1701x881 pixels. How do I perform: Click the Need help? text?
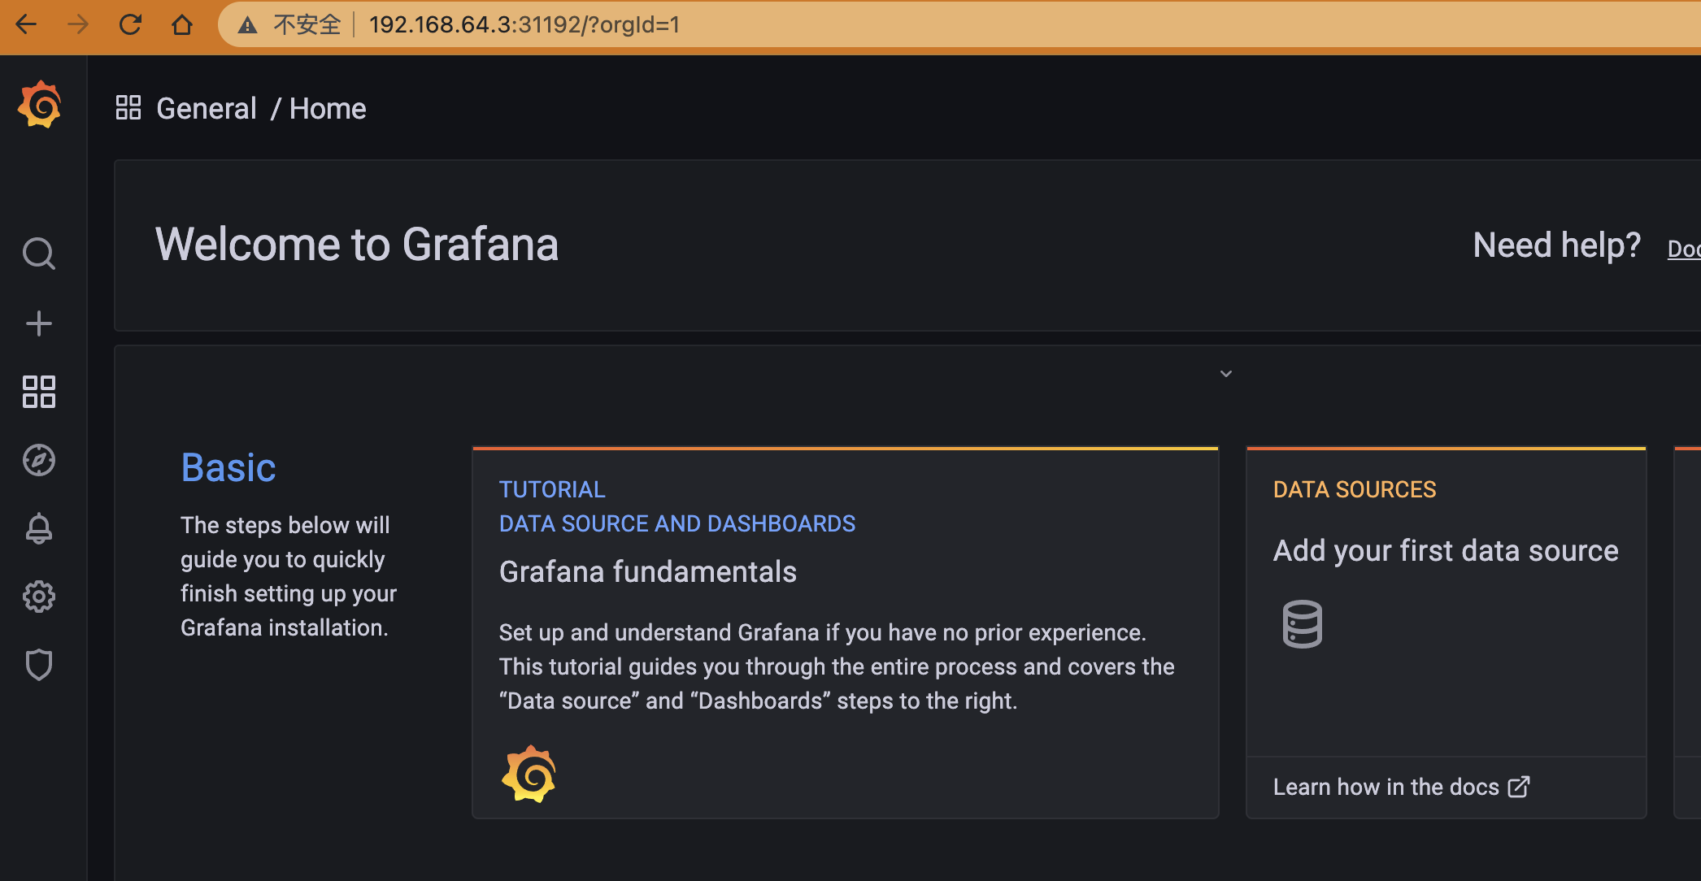pyautogui.click(x=1556, y=245)
